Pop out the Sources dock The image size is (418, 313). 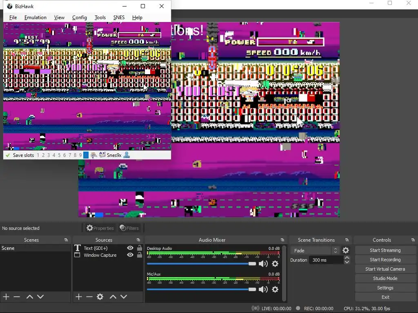tap(138, 240)
